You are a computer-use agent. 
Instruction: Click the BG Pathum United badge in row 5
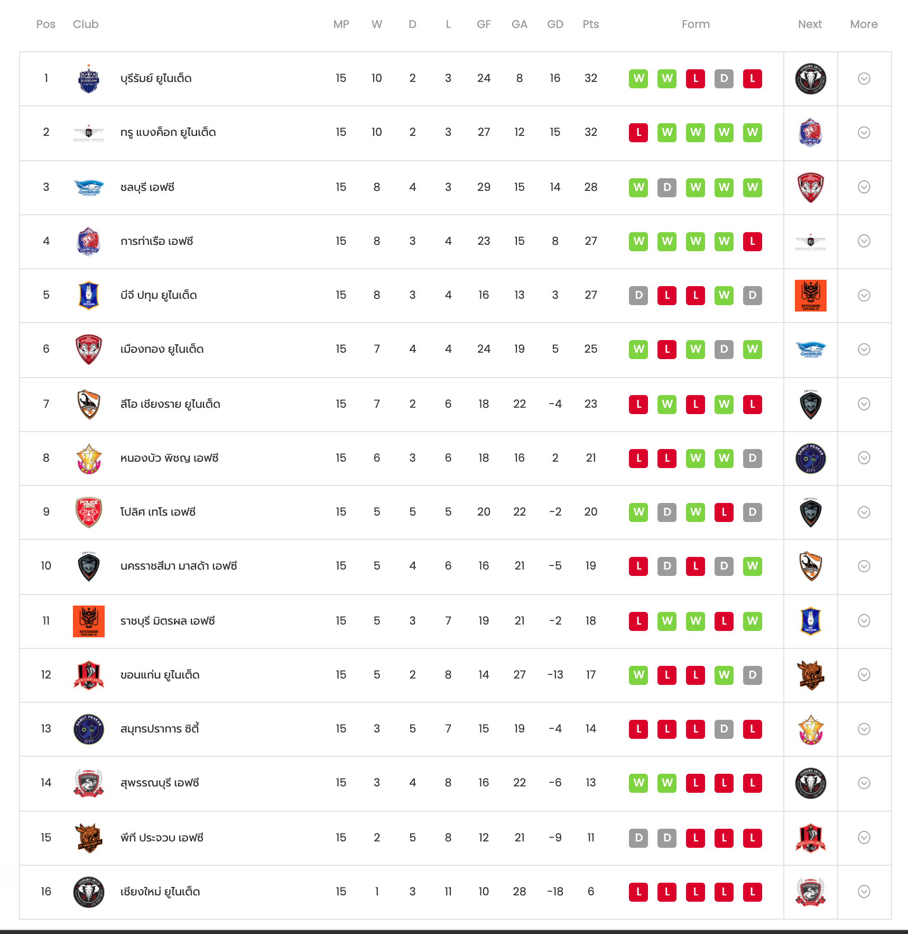point(89,295)
